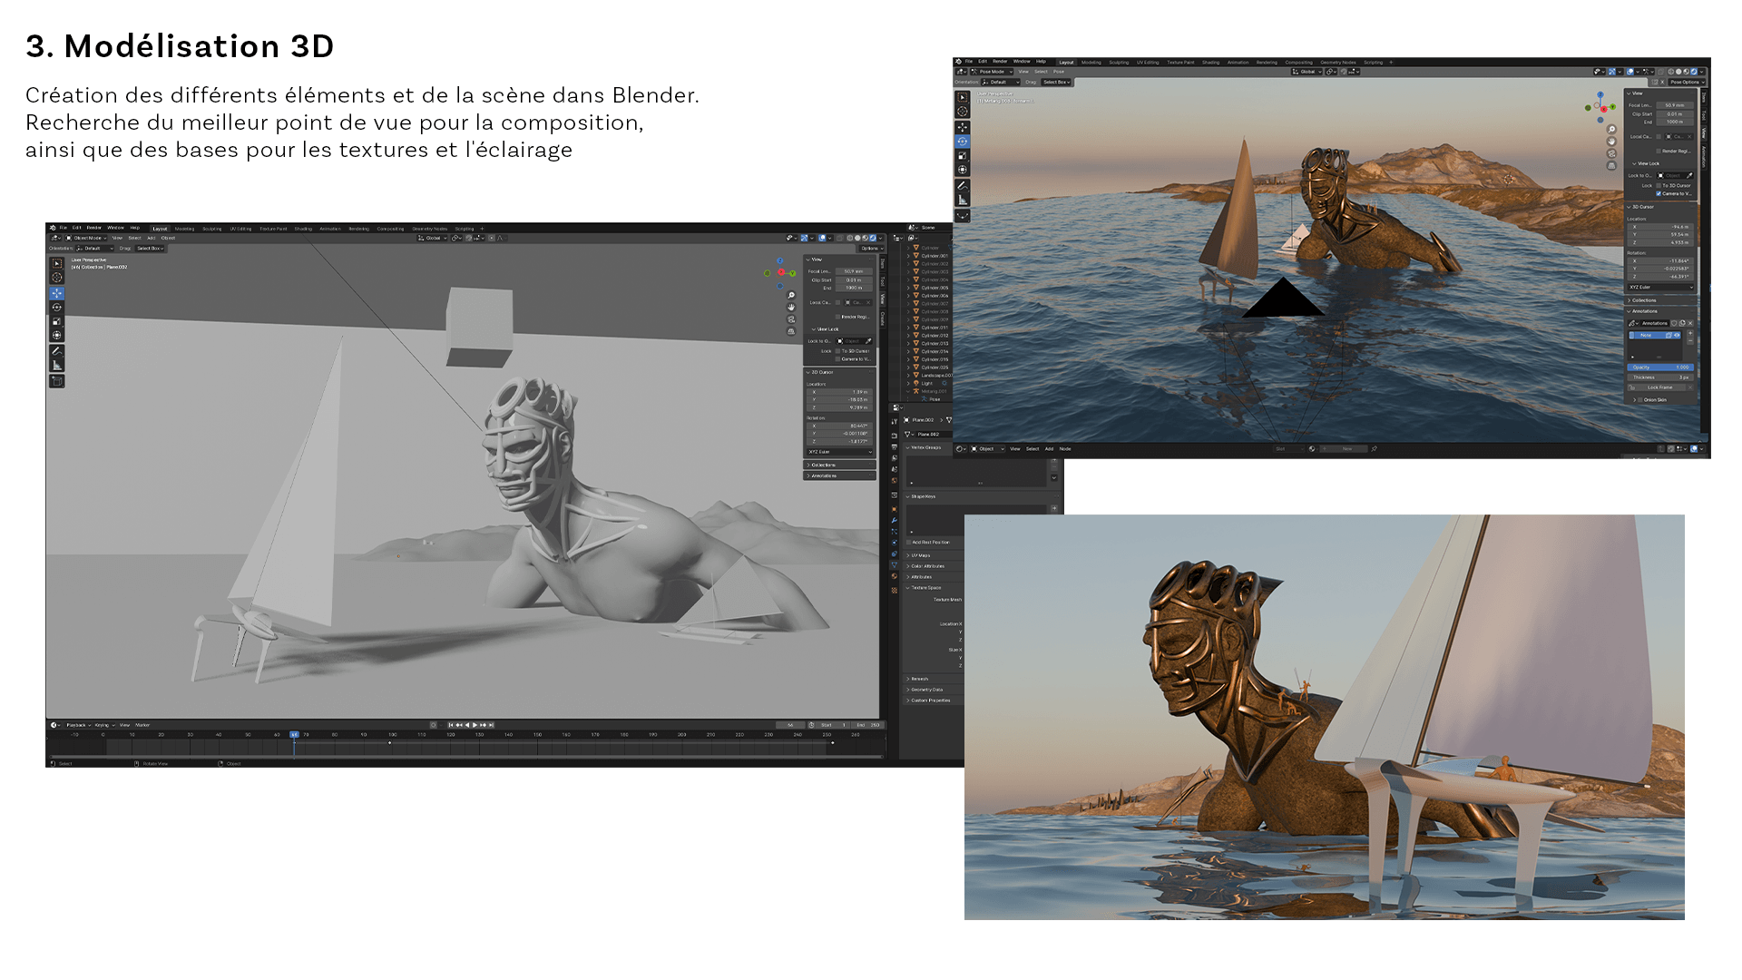
Task: Open Pose Options dropdown
Action: 1686,82
